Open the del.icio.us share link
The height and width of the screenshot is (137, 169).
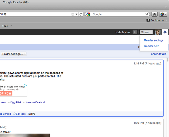[x=3, y=102]
